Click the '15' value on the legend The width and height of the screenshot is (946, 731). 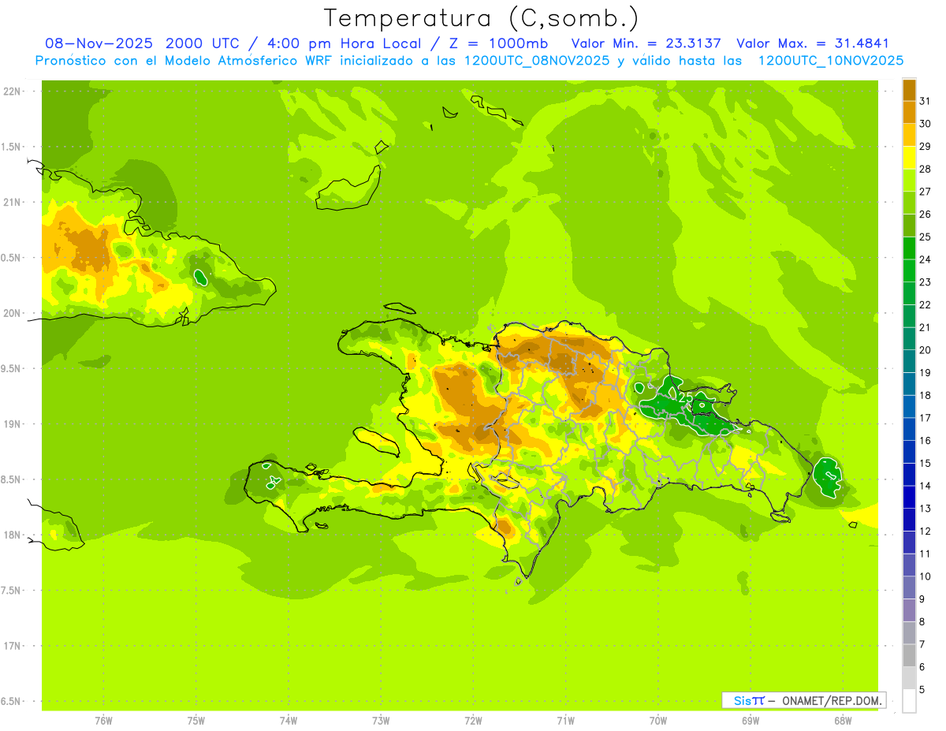(x=926, y=463)
